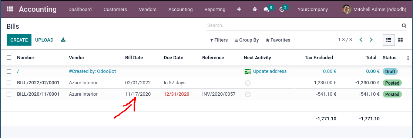The image size is (413, 138).
Task: Open bill BILL/2020/11/0001
Action: (38, 94)
